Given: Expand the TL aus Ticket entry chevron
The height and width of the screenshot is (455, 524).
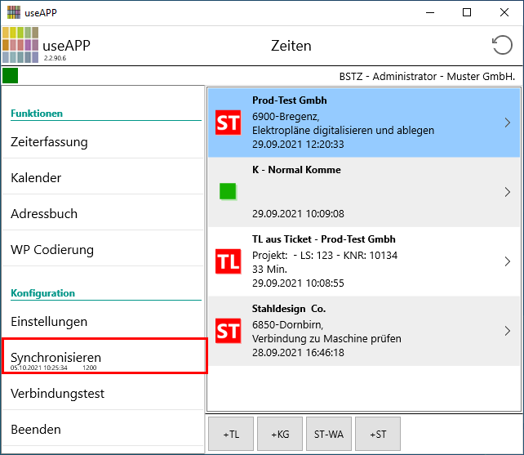Looking at the screenshot, I should [508, 261].
